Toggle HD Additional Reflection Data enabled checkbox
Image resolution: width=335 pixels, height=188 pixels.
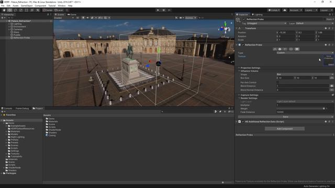coord(243,122)
